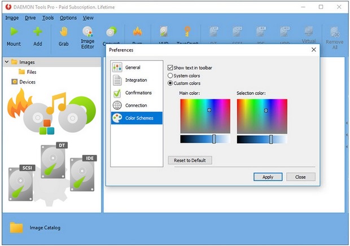Open the Image menu
Image resolution: width=350 pixels, height=246 pixels.
pyautogui.click(x=12, y=18)
